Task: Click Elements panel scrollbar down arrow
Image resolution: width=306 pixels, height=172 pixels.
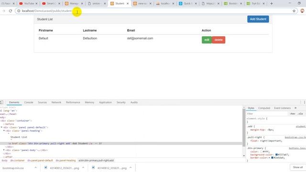Action: click(244, 156)
